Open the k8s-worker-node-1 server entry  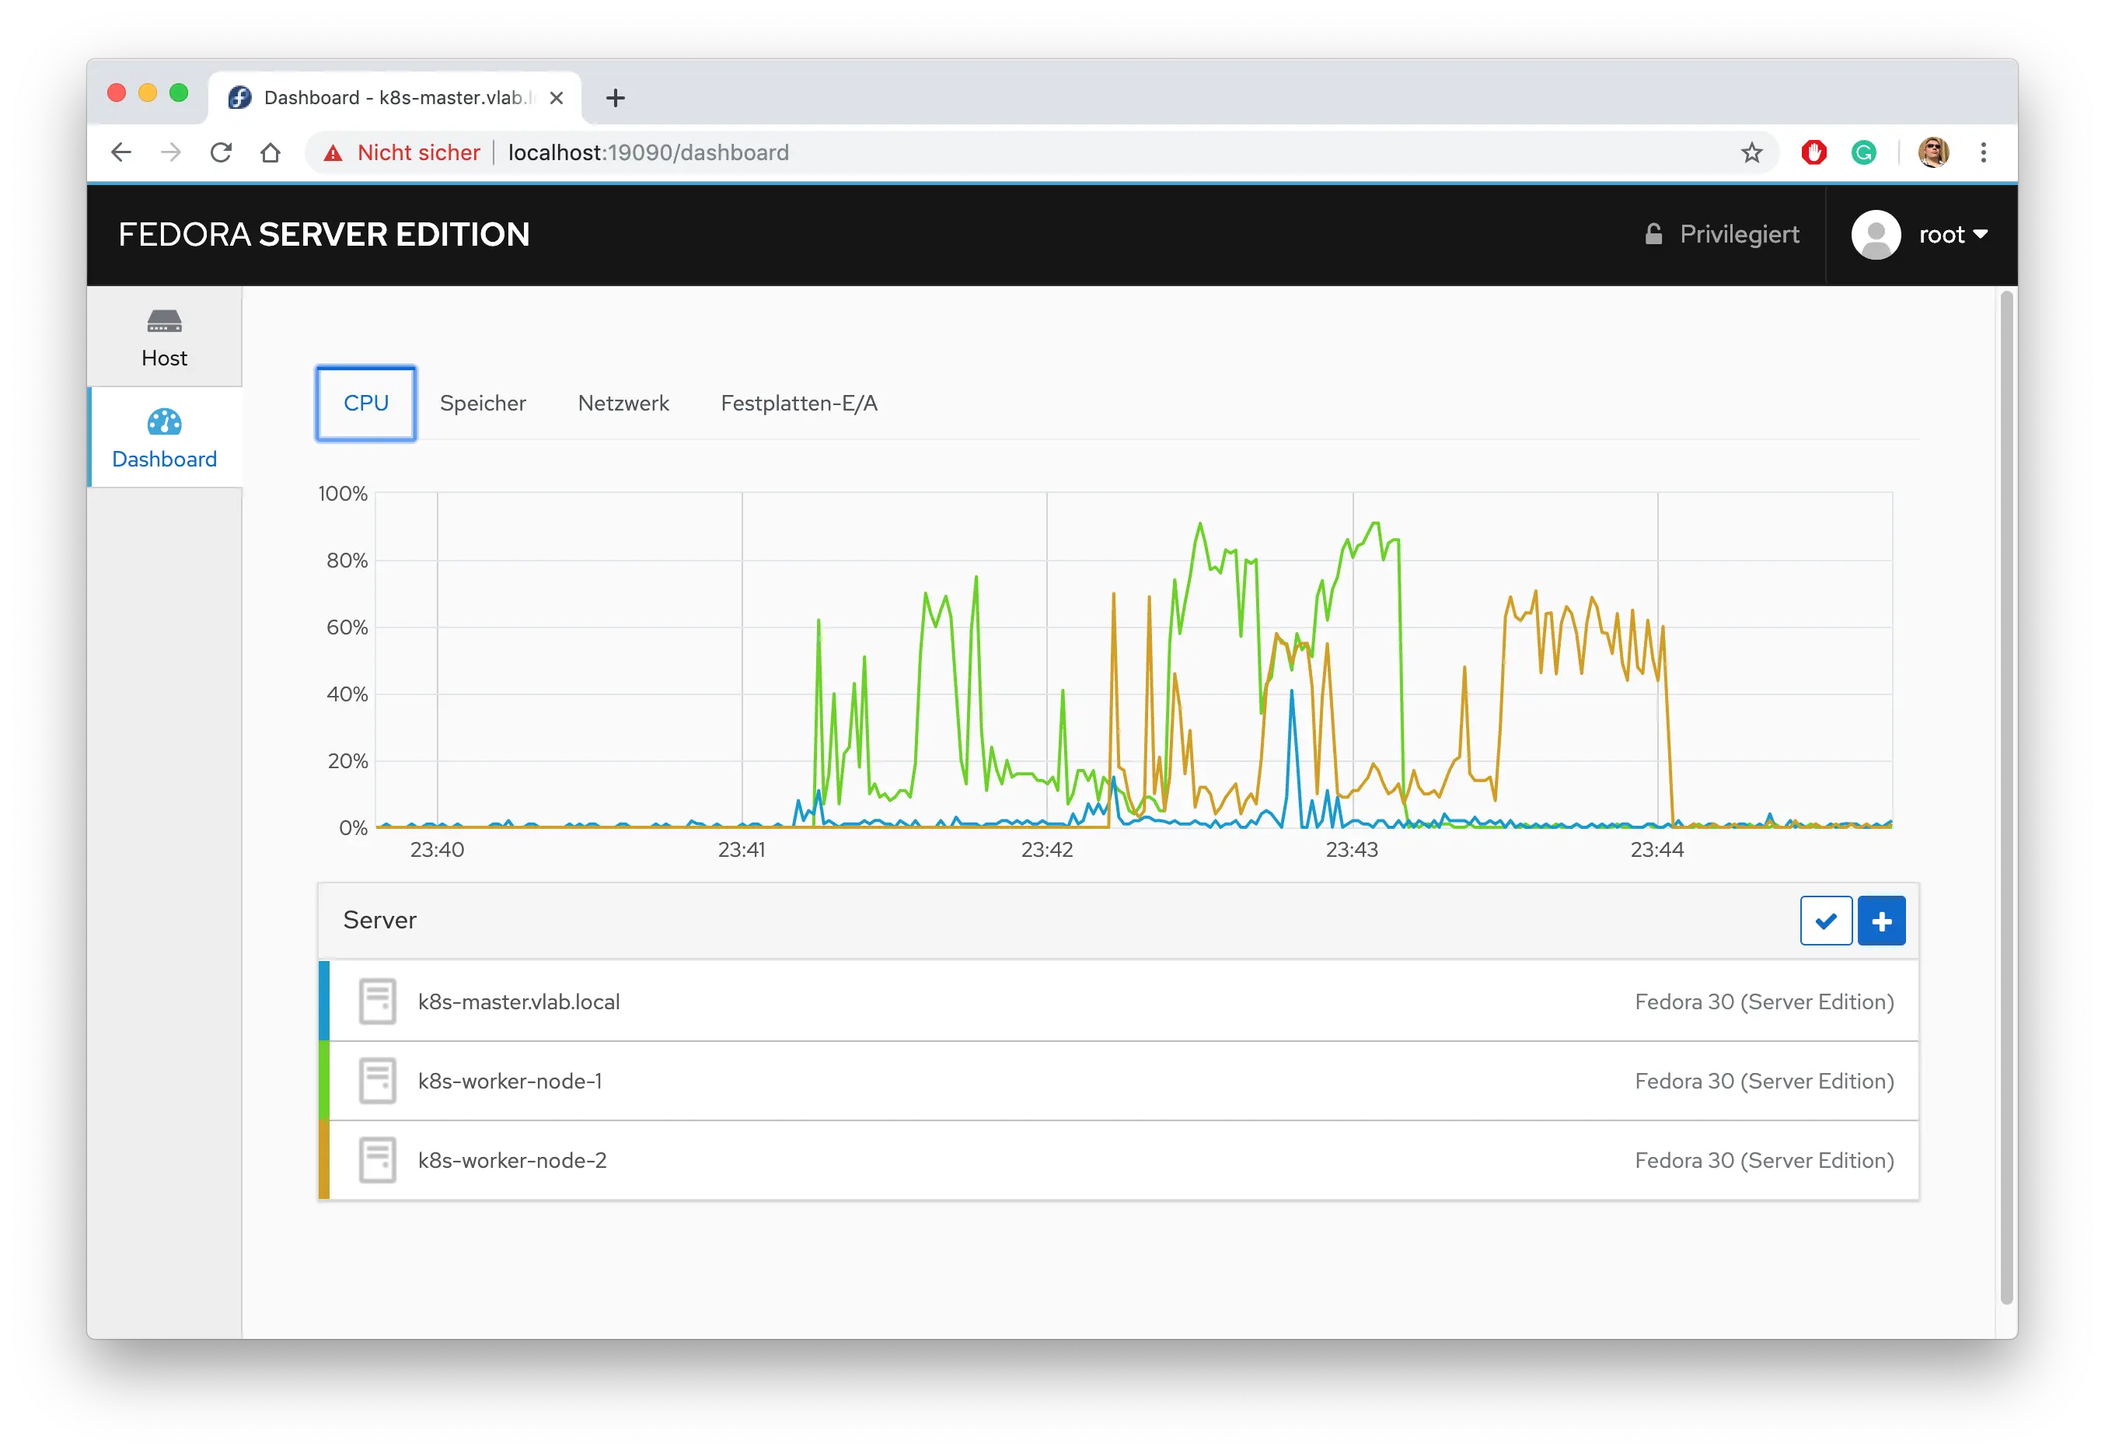[x=509, y=1081]
